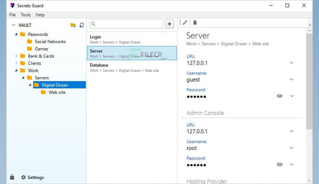
Task: Click the search magnifier icon
Action: click(x=93, y=24)
